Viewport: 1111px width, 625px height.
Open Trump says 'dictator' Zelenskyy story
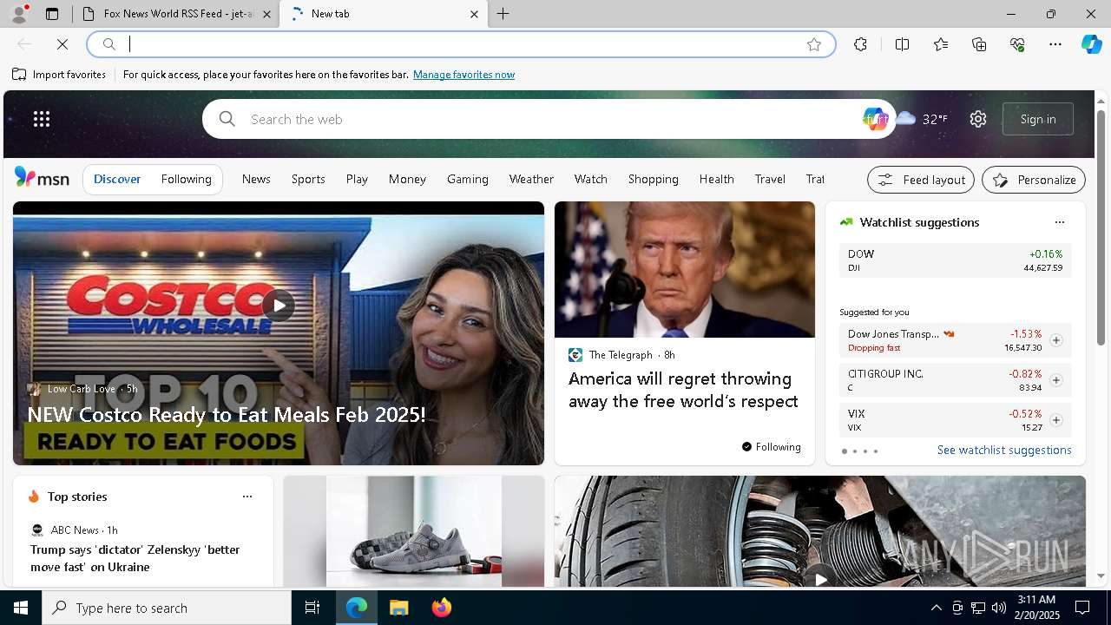(x=135, y=558)
